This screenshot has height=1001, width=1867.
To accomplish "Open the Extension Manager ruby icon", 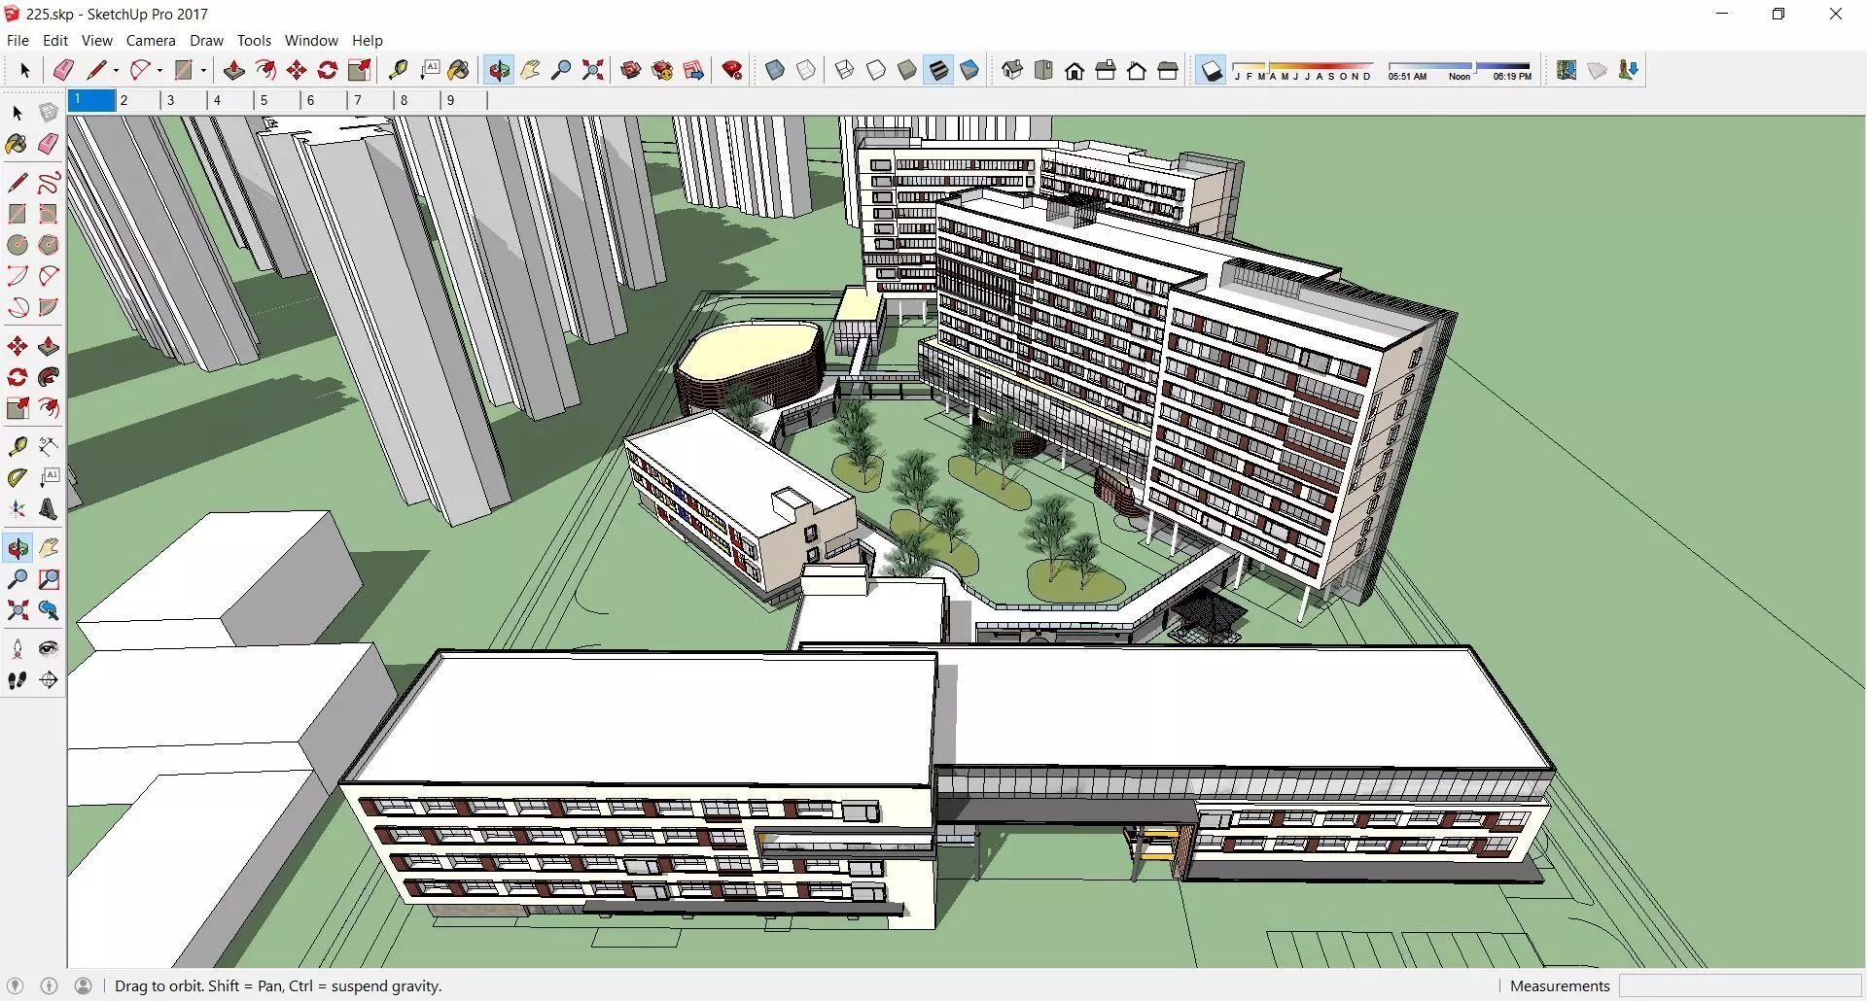I will pyautogui.click(x=733, y=70).
